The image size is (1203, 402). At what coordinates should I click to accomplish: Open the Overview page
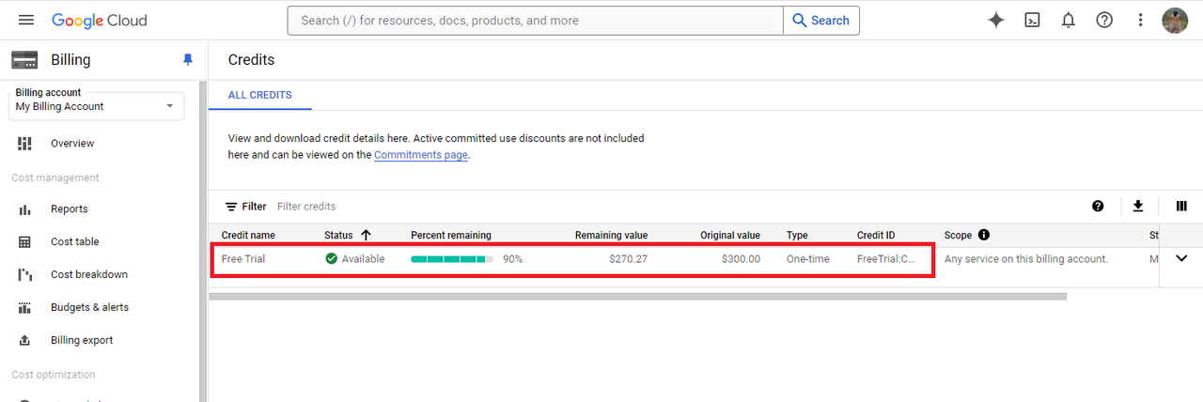(x=72, y=143)
